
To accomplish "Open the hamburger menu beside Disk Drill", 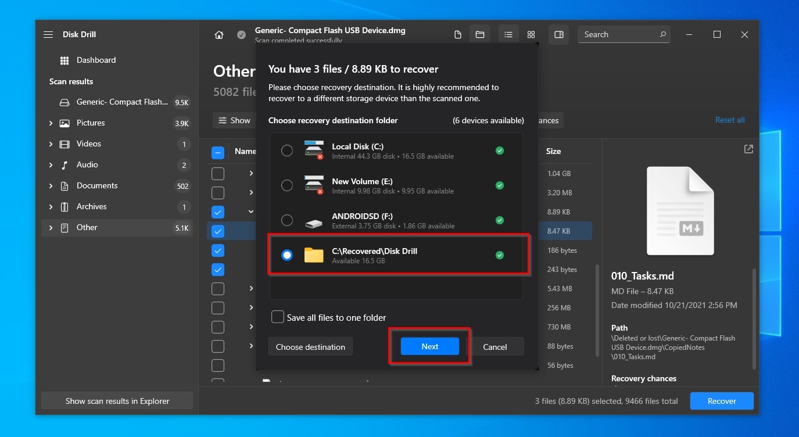I will point(48,35).
